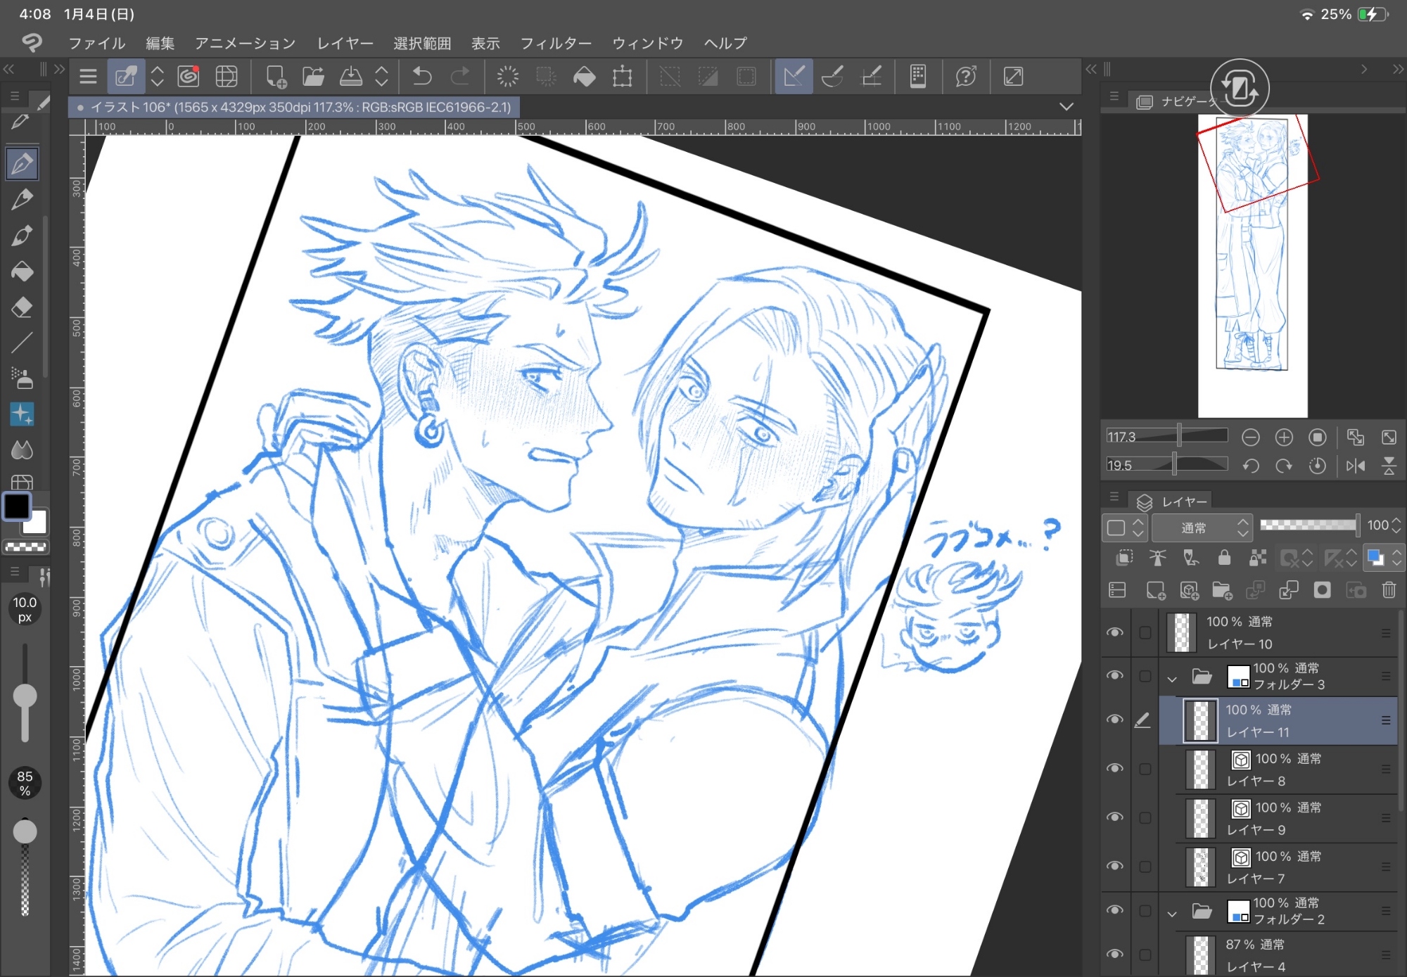This screenshot has width=1407, height=977.
Task: Flip canvas horizontally in Navigator panel
Action: (1356, 466)
